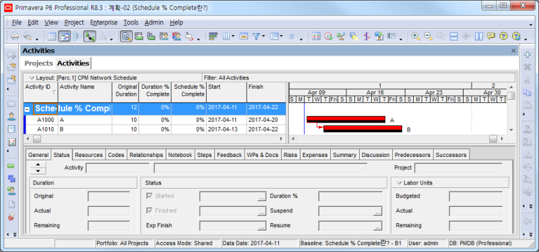This screenshot has width=539, height=252.
Task: Click the red progress line icon
Action: (367, 36)
